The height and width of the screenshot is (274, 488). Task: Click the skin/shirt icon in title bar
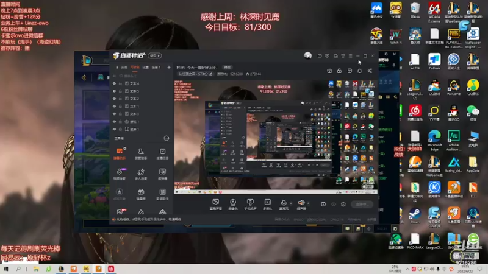pos(343,56)
